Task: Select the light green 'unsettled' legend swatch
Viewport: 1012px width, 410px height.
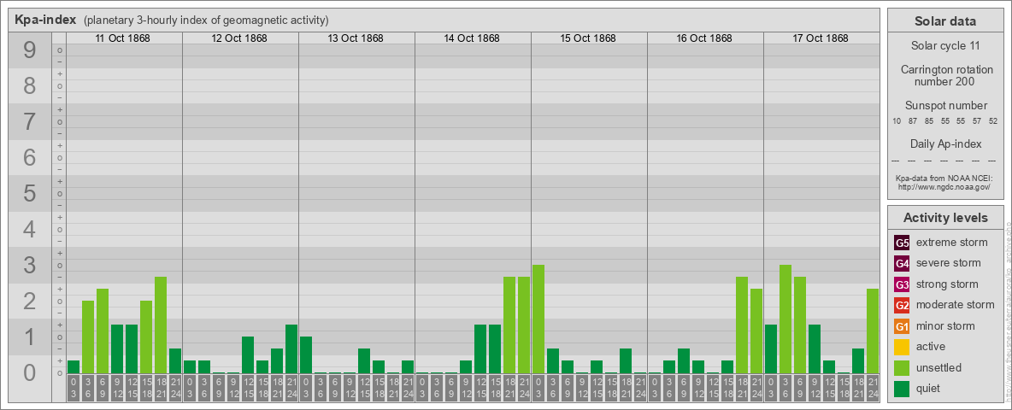Action: point(903,368)
